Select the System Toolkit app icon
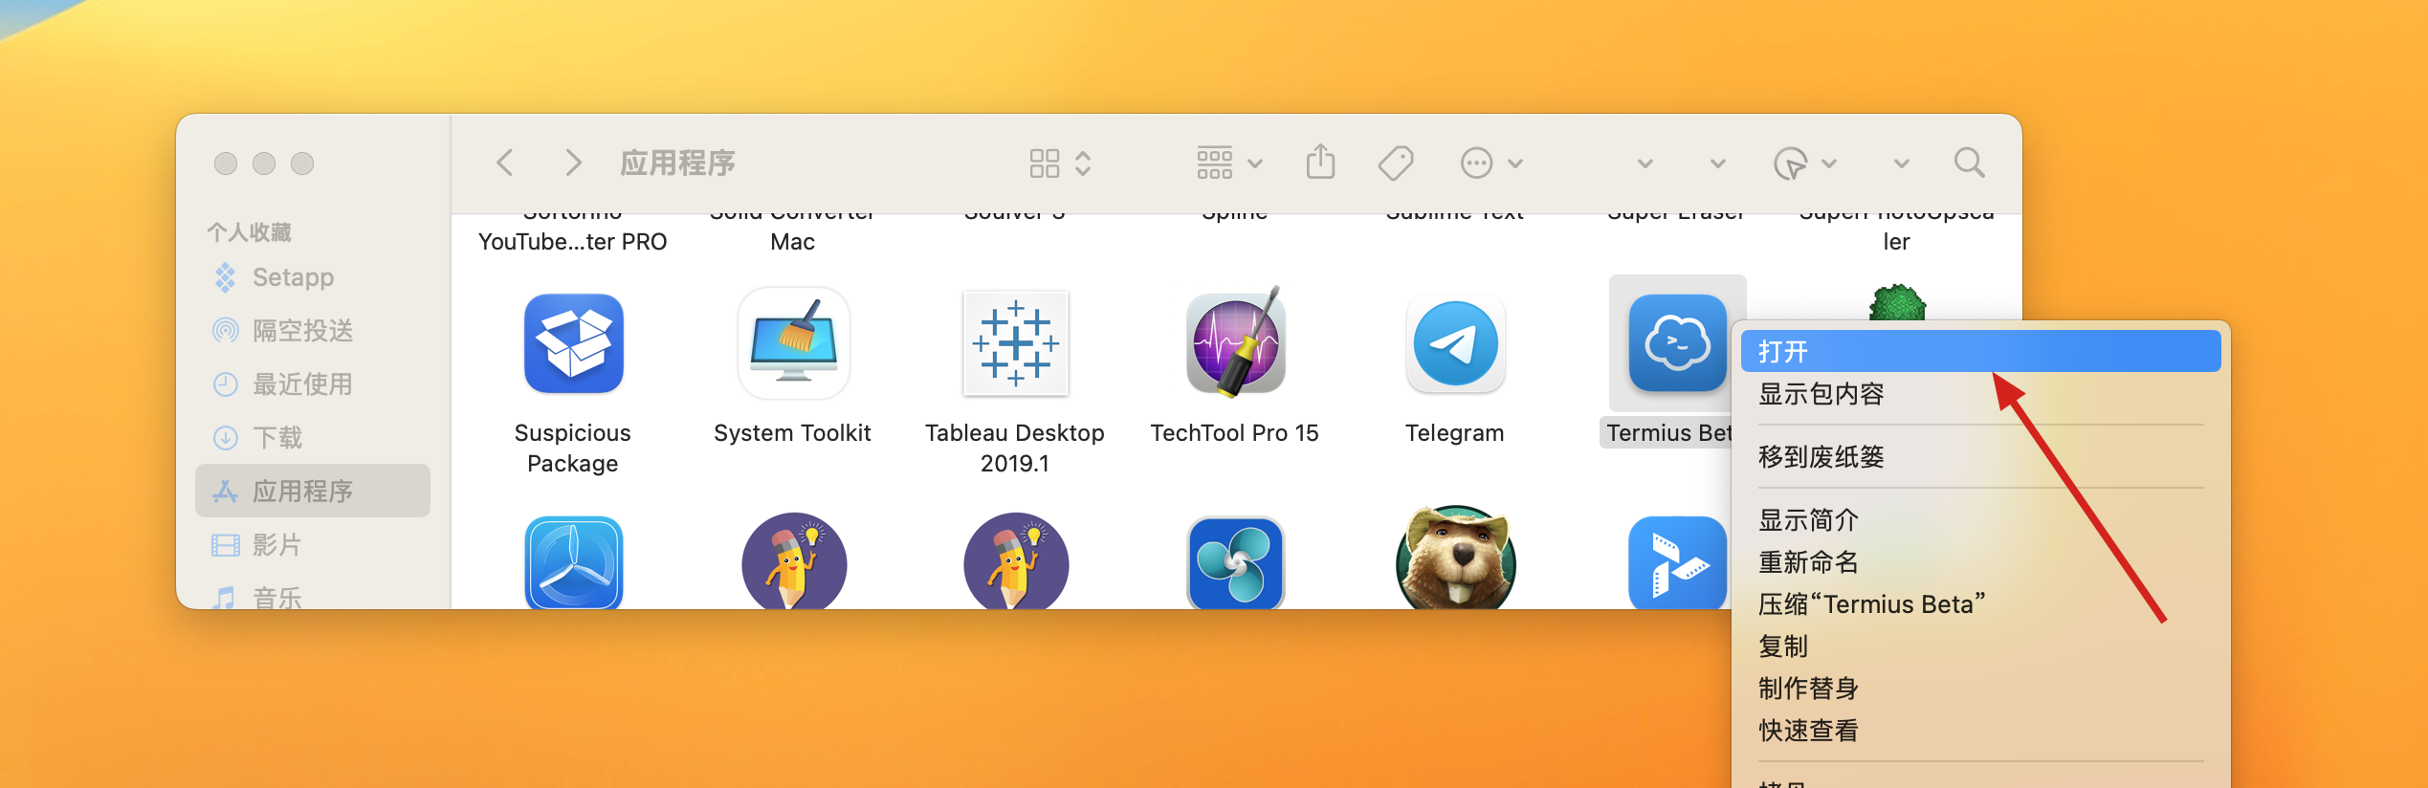 [x=793, y=344]
